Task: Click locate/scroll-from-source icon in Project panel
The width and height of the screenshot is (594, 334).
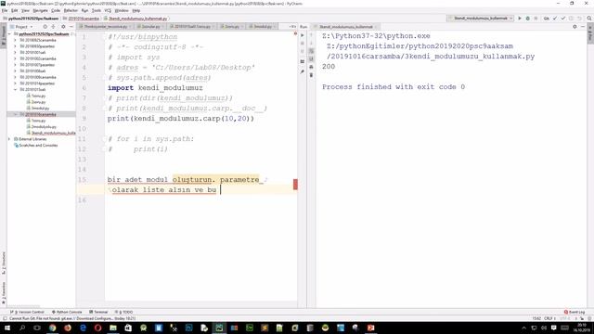Action: (x=45, y=27)
